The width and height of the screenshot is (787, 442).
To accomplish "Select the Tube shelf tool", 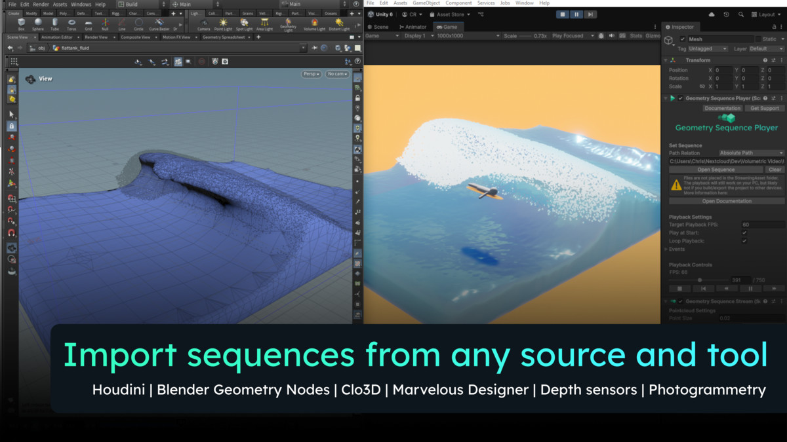I will (55, 24).
